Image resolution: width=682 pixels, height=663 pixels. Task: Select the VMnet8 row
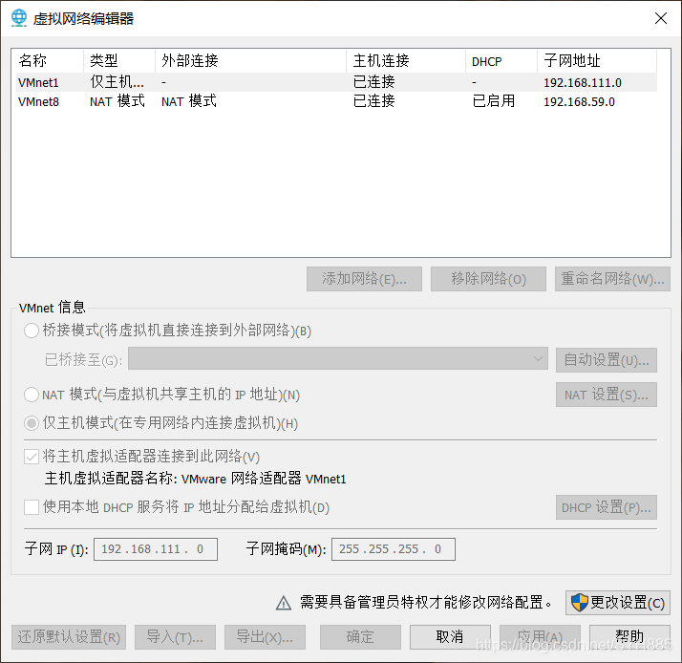click(x=336, y=101)
